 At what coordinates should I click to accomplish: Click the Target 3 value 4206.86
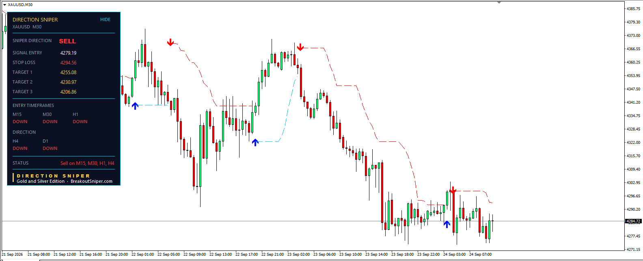tap(68, 92)
